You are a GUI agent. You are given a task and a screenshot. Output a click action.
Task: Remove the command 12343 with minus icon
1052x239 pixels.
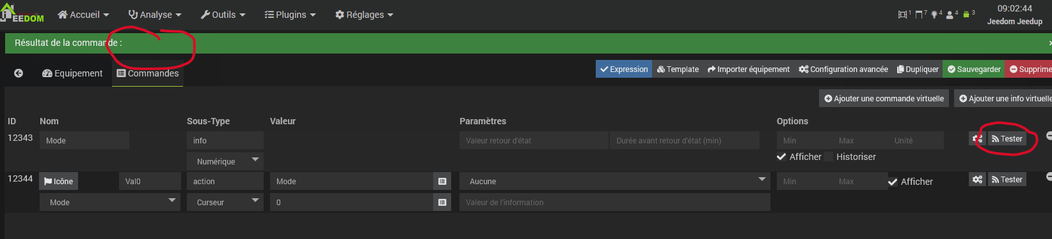1049,136
